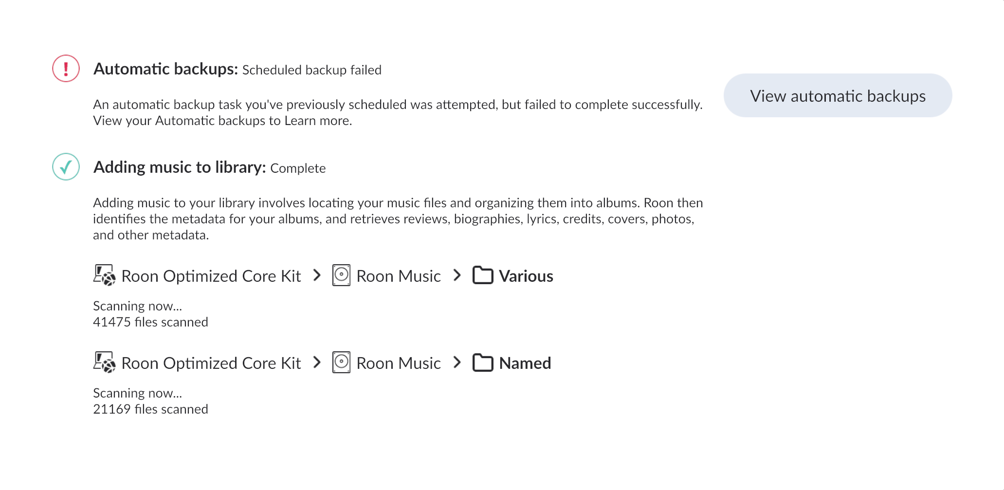Click Roon Optimized Core Kit icon in Various path
Image resolution: width=1004 pixels, height=490 pixels.
pos(104,275)
